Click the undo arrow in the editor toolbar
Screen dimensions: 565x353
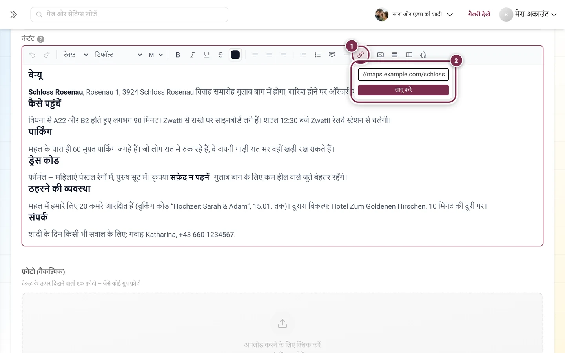coord(32,55)
